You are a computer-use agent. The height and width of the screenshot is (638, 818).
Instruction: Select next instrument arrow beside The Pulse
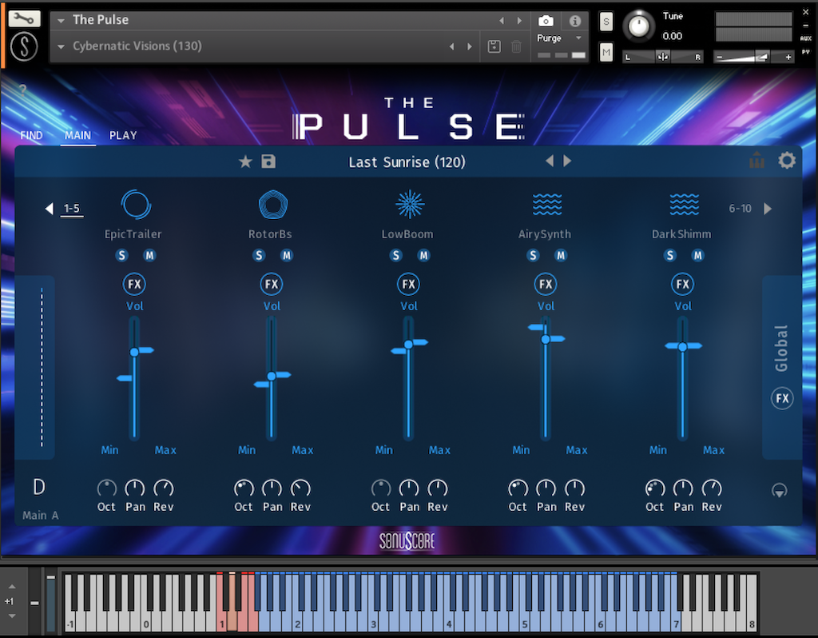click(x=519, y=21)
